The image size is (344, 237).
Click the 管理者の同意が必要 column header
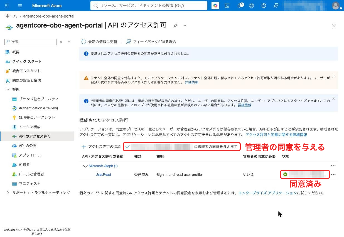click(259, 157)
